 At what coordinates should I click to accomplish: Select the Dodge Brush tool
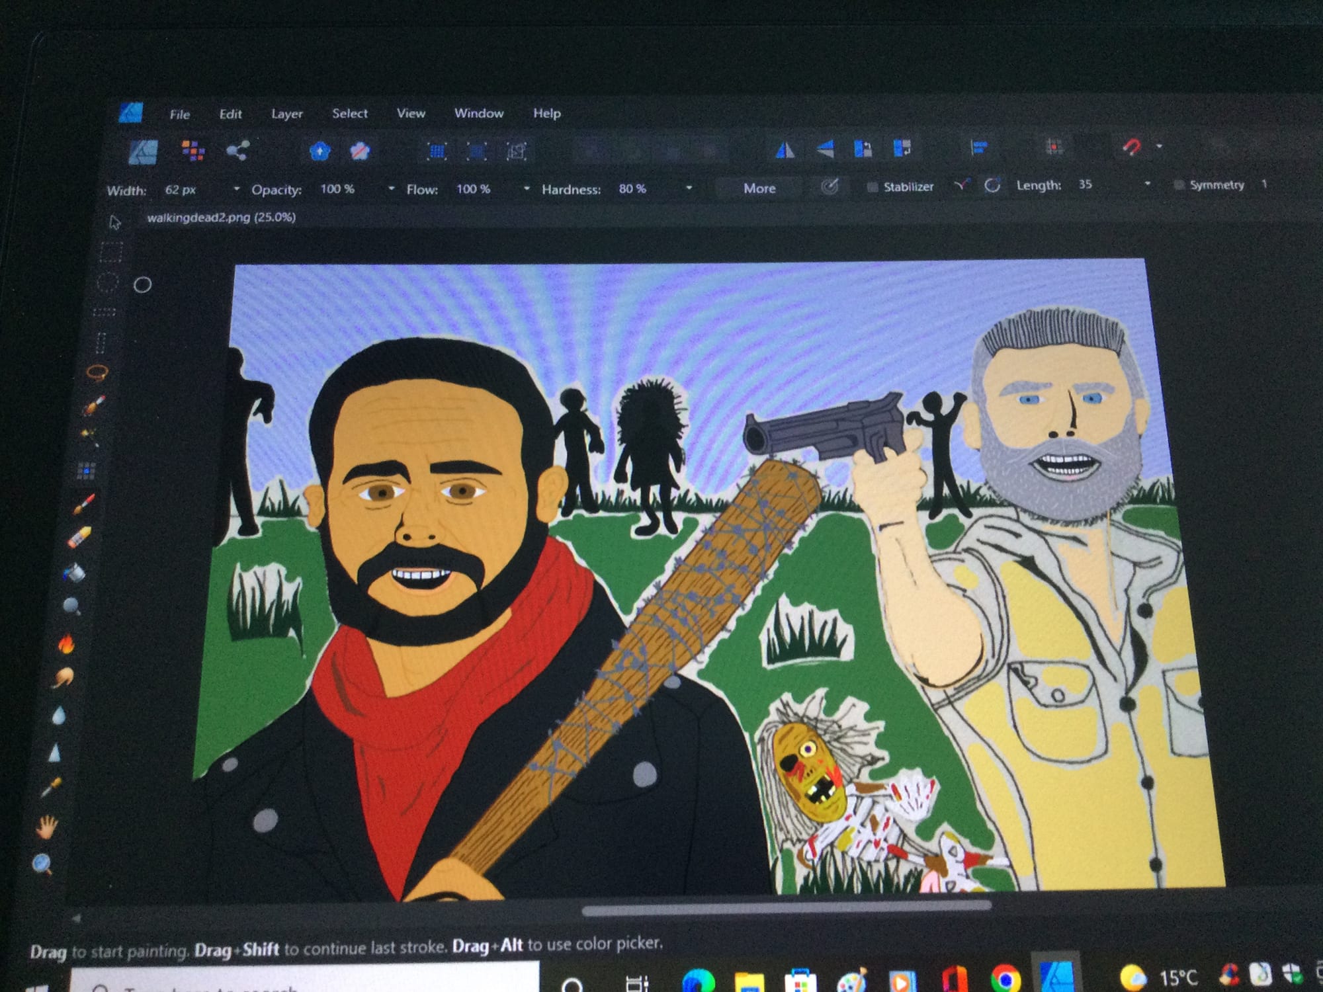(71, 606)
